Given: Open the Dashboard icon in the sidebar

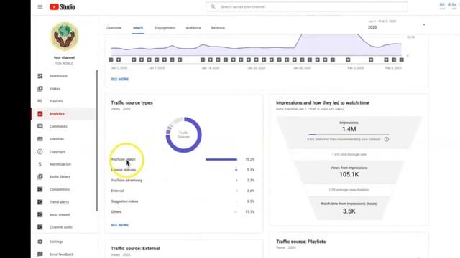Looking at the screenshot, I should [40, 76].
